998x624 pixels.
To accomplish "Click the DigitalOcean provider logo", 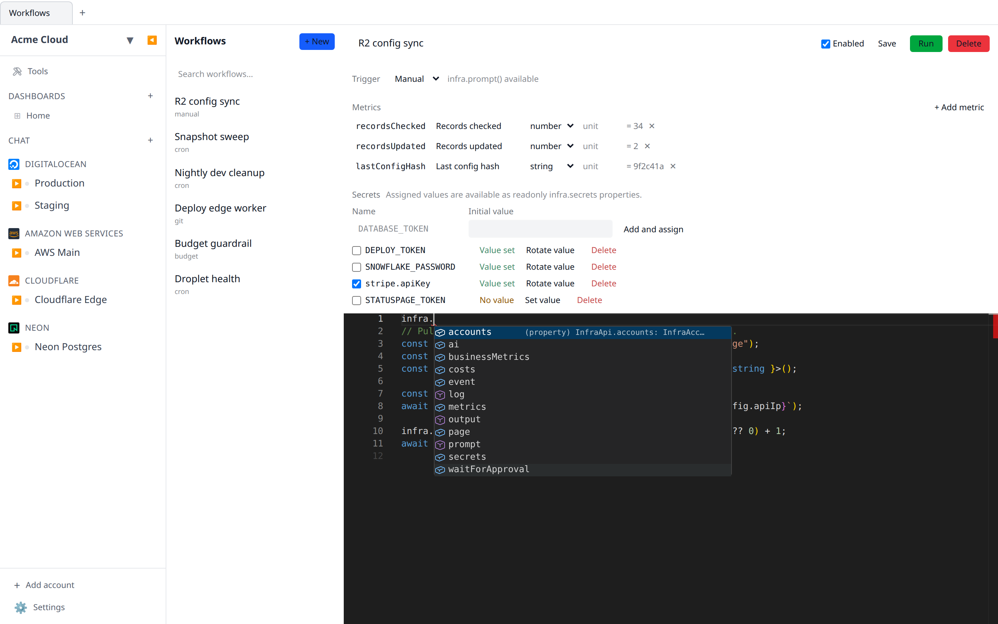I will coord(14,164).
